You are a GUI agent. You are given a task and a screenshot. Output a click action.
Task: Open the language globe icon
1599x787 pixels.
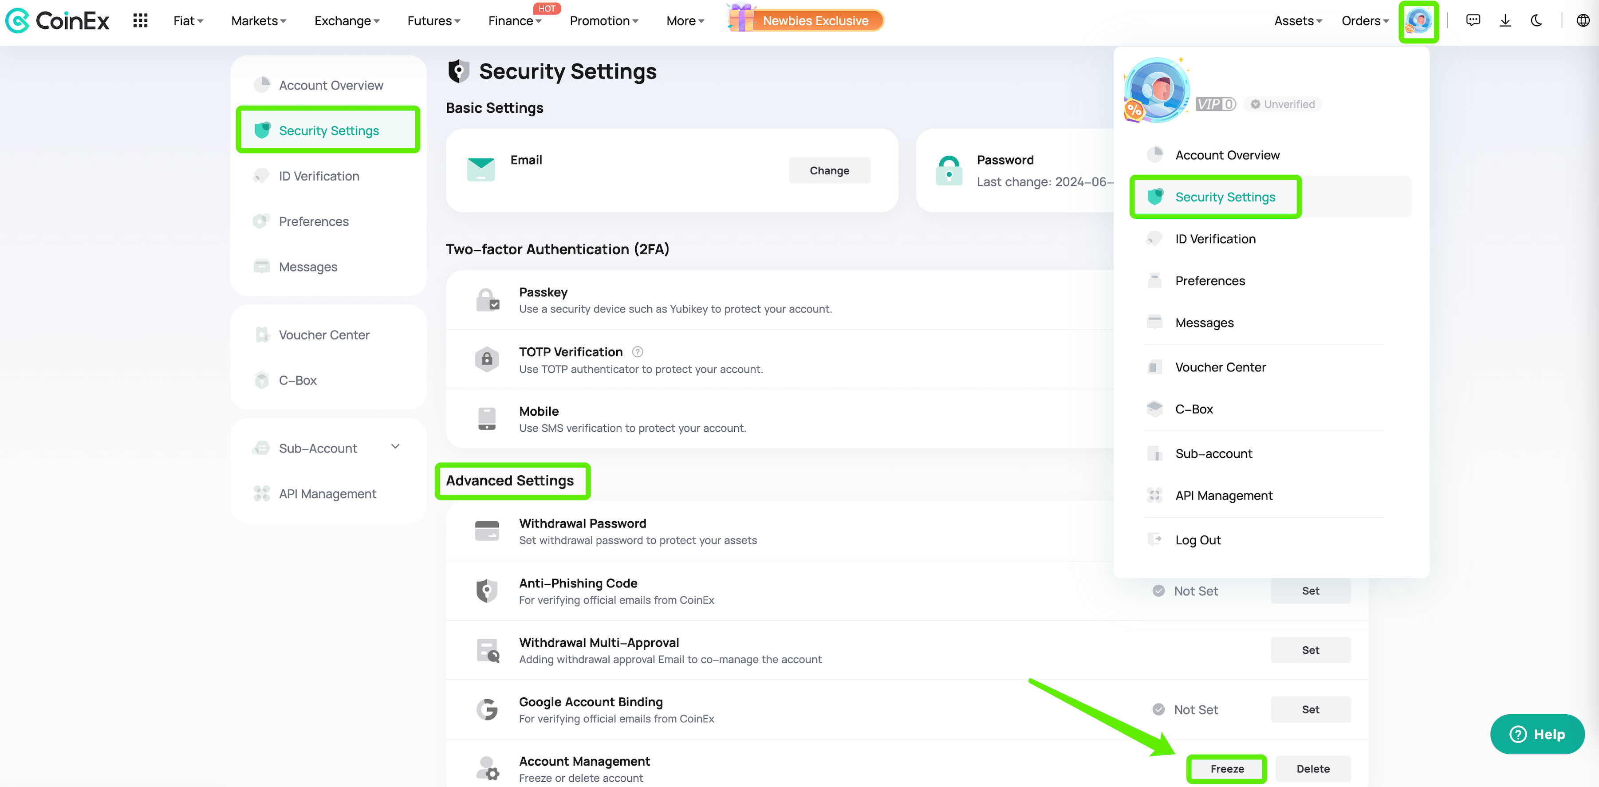pos(1583,20)
